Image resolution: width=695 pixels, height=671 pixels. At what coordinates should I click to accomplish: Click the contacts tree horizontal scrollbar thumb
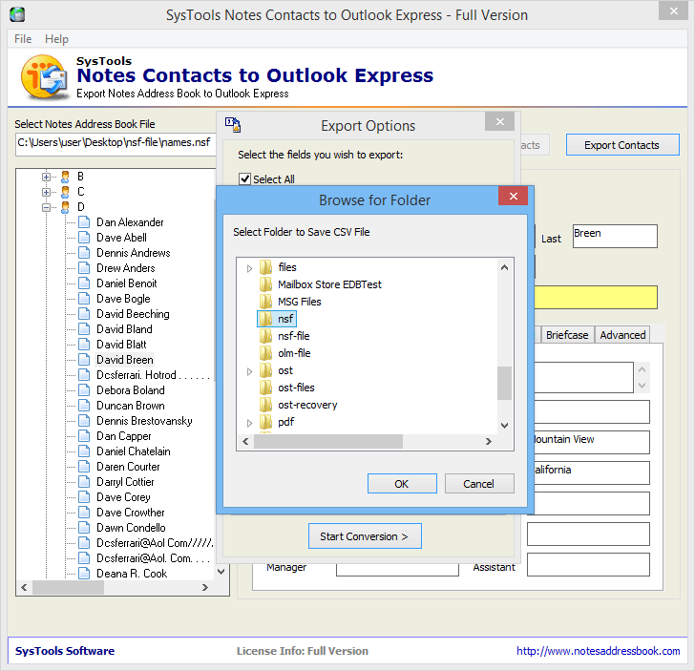(69, 588)
